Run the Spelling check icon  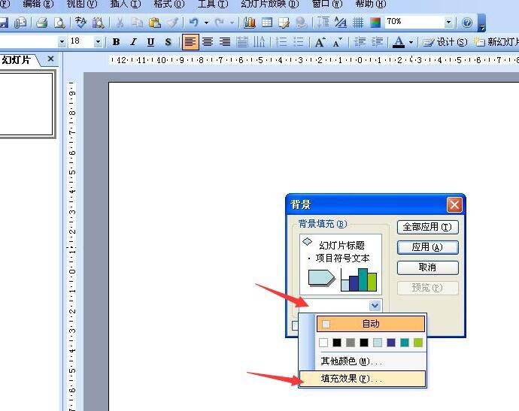coord(80,23)
